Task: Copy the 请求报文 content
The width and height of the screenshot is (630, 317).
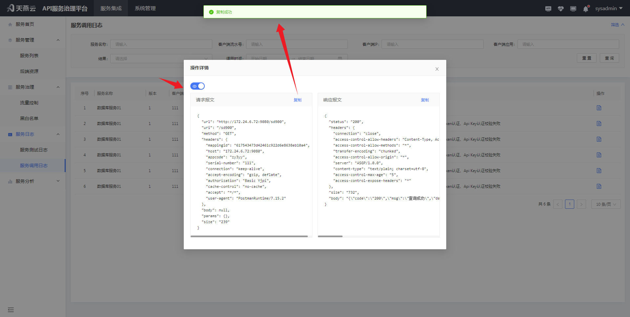Action: [x=297, y=100]
